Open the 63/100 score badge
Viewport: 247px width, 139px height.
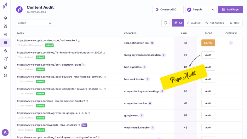point(208,43)
